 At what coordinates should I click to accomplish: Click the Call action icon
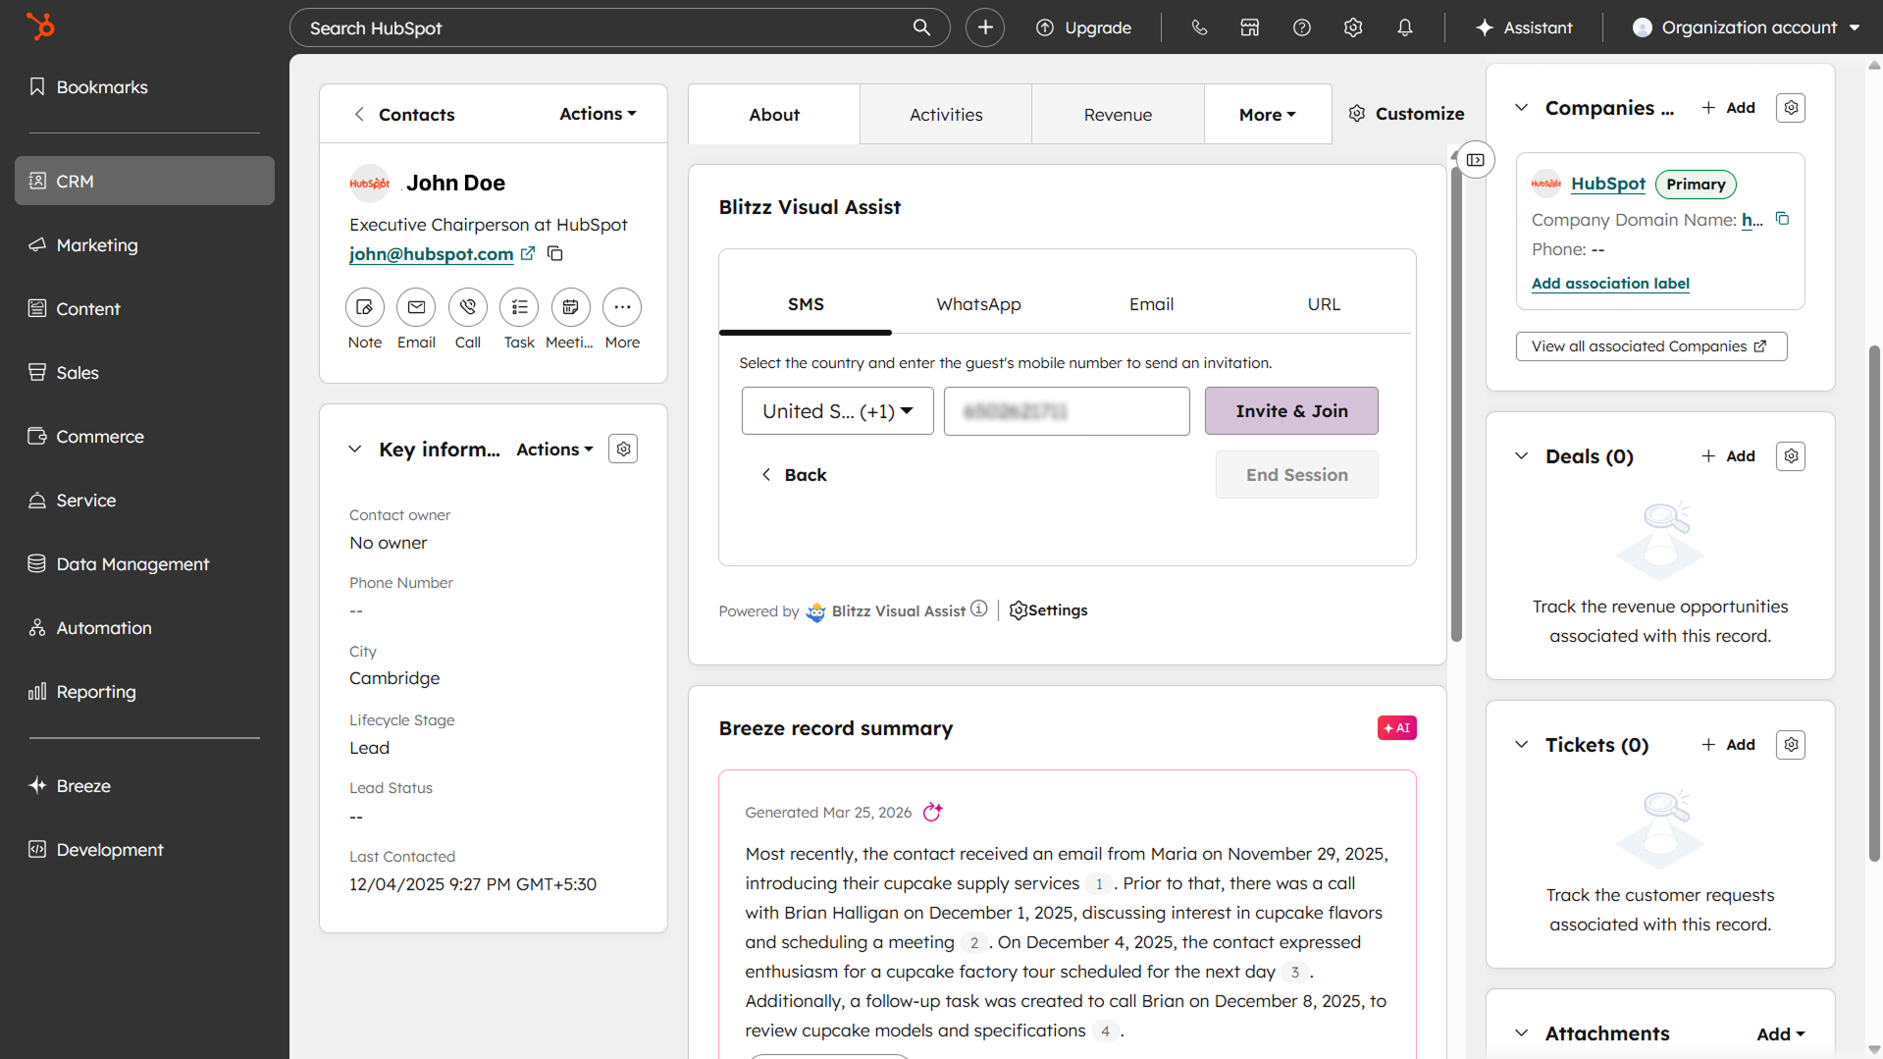point(468,307)
